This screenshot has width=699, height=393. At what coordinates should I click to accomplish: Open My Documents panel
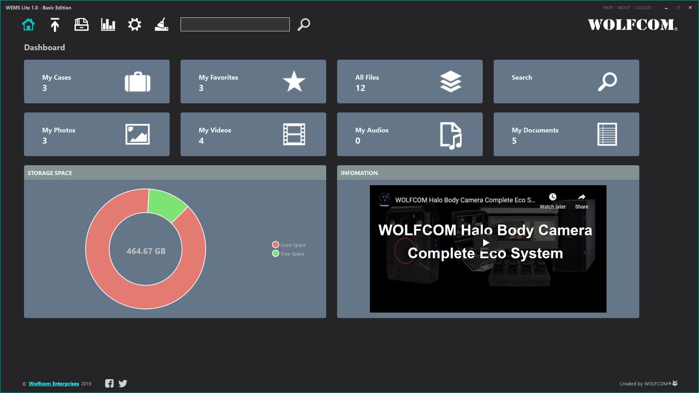point(566,135)
